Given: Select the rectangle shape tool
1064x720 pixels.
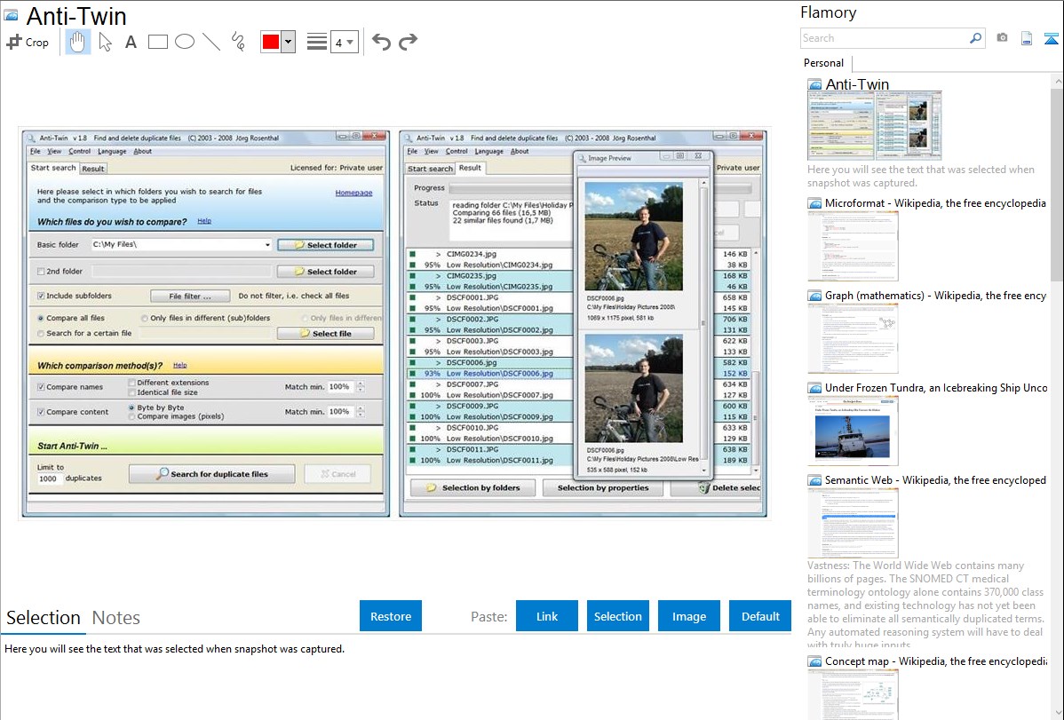Looking at the screenshot, I should click(x=157, y=42).
